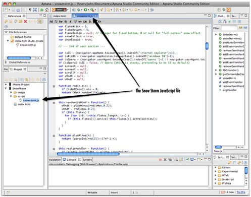Toggle the green dot filter in the Outline toolbar

coord(230,22)
